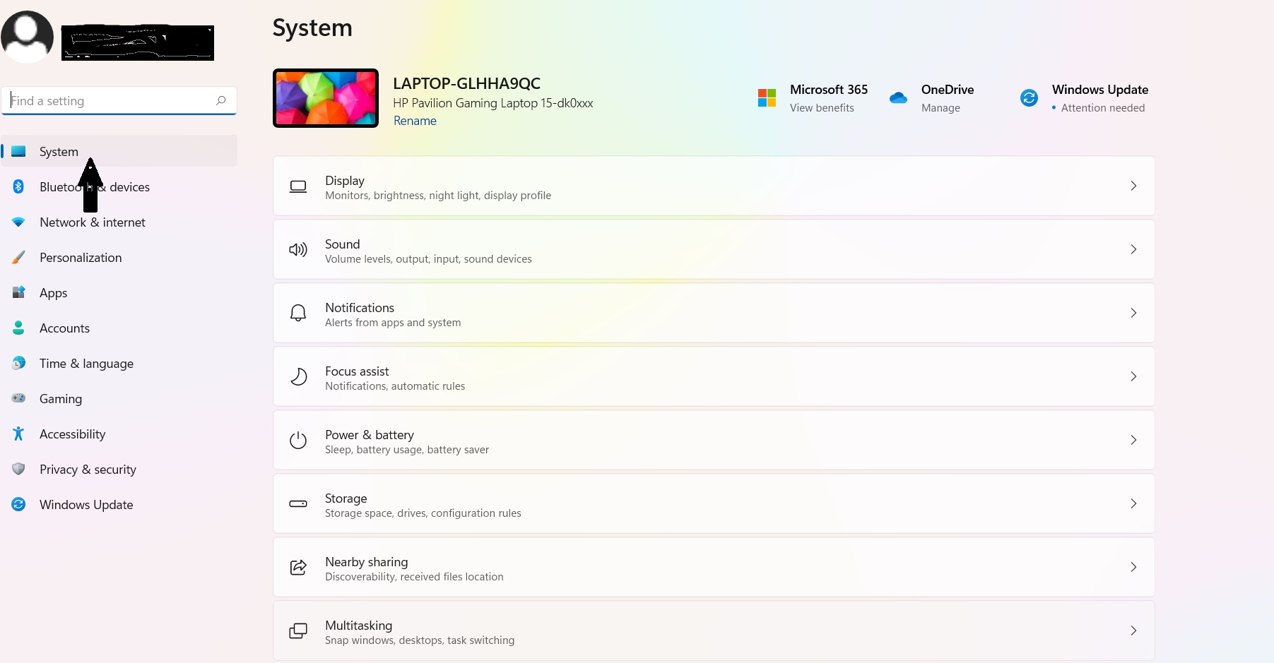Expand the Storage settings chevron
The width and height of the screenshot is (1274, 663).
click(1133, 503)
